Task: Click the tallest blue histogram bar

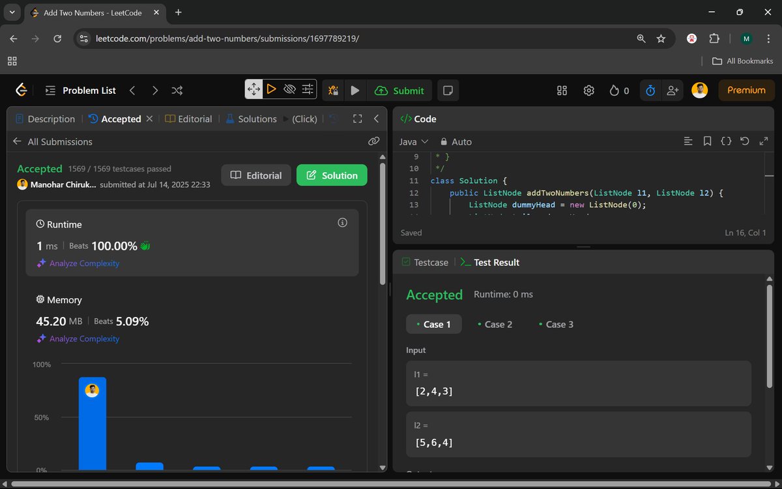Action: 92,424
